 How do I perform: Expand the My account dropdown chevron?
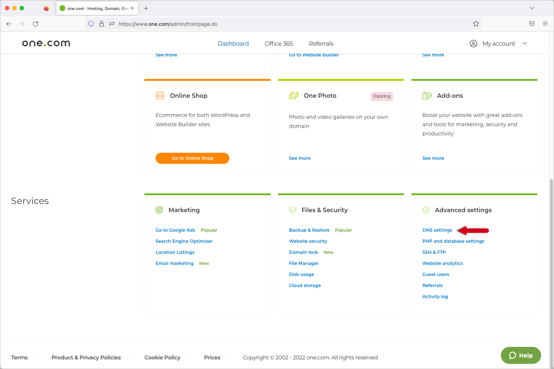coord(525,44)
